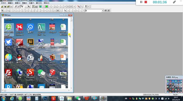This screenshot has height=101, width=183.
Task: Open the green 360 browser taskbar icon
Action: click(x=20, y=98)
